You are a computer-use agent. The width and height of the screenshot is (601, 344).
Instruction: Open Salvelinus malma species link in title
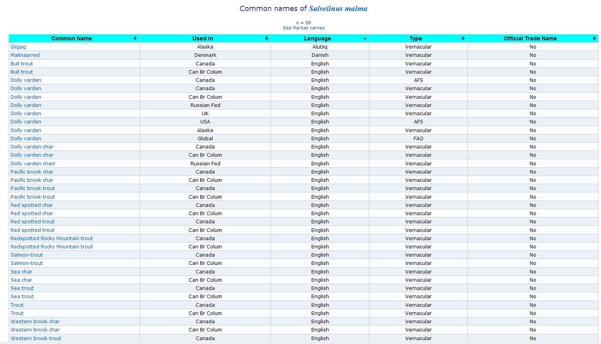[338, 9]
